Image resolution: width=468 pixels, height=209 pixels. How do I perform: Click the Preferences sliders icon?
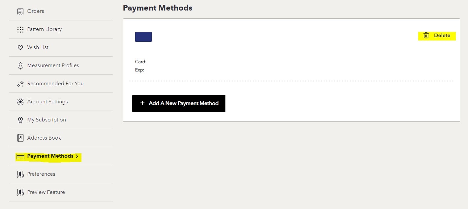coord(20,174)
